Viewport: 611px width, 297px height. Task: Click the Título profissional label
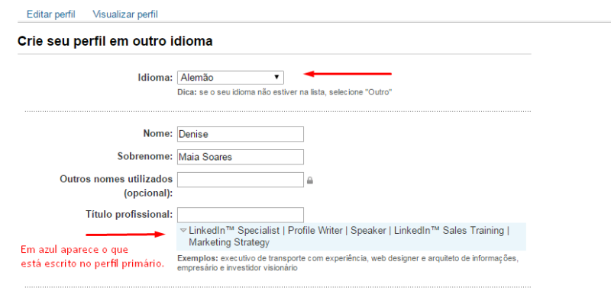point(129,214)
